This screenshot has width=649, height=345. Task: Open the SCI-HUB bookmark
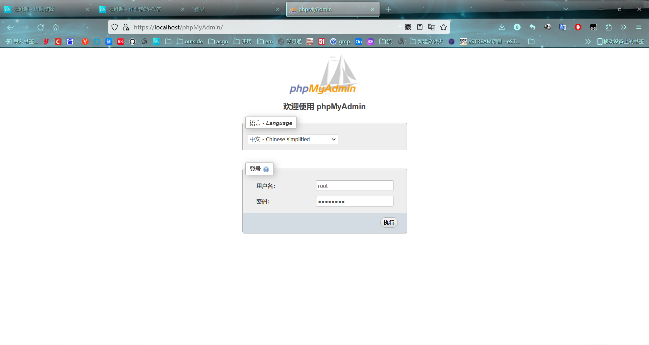pyautogui.click(x=310, y=42)
